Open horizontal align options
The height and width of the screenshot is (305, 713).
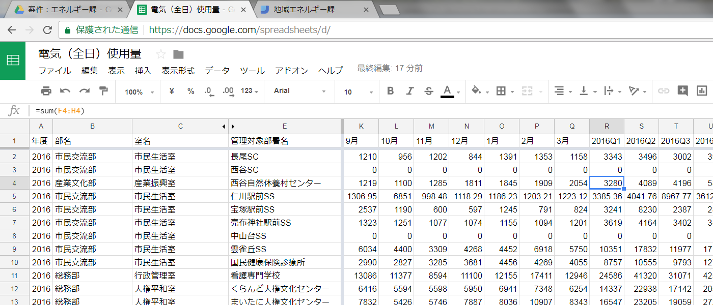coord(562,91)
